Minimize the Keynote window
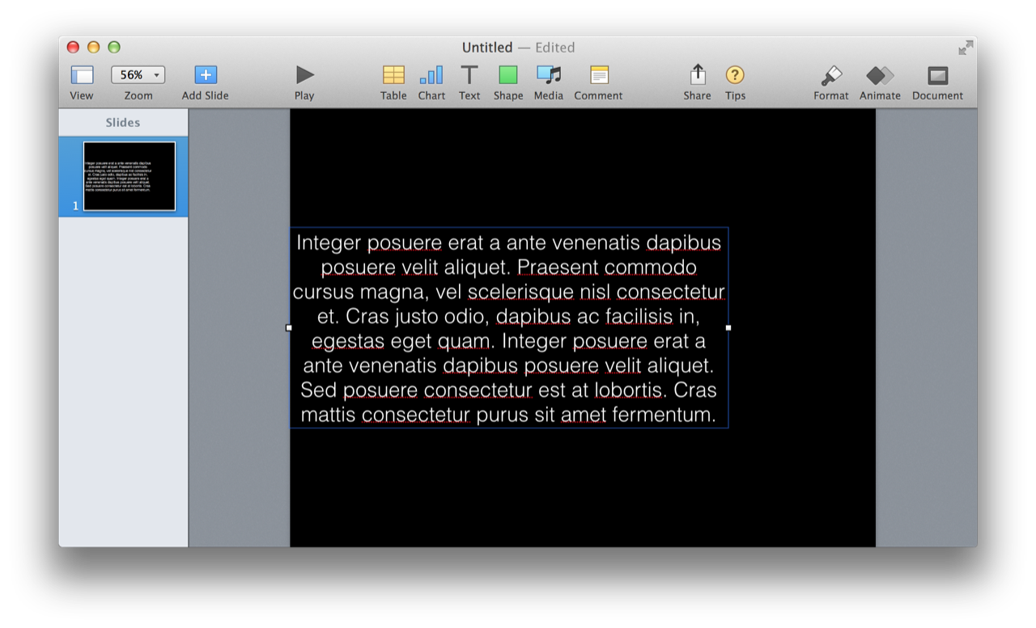This screenshot has width=1036, height=628. pos(93,48)
